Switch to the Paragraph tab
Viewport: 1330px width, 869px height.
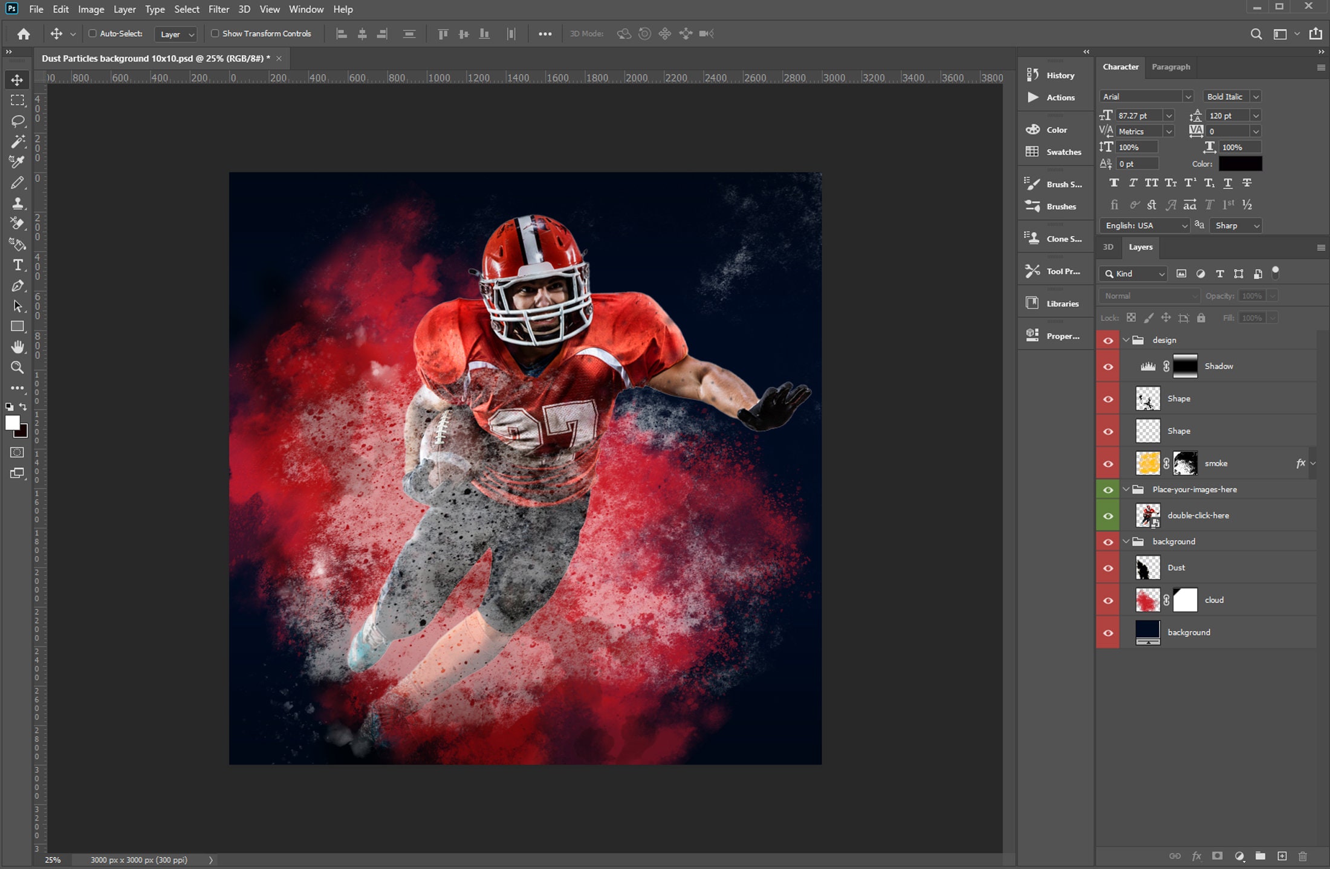(x=1171, y=66)
